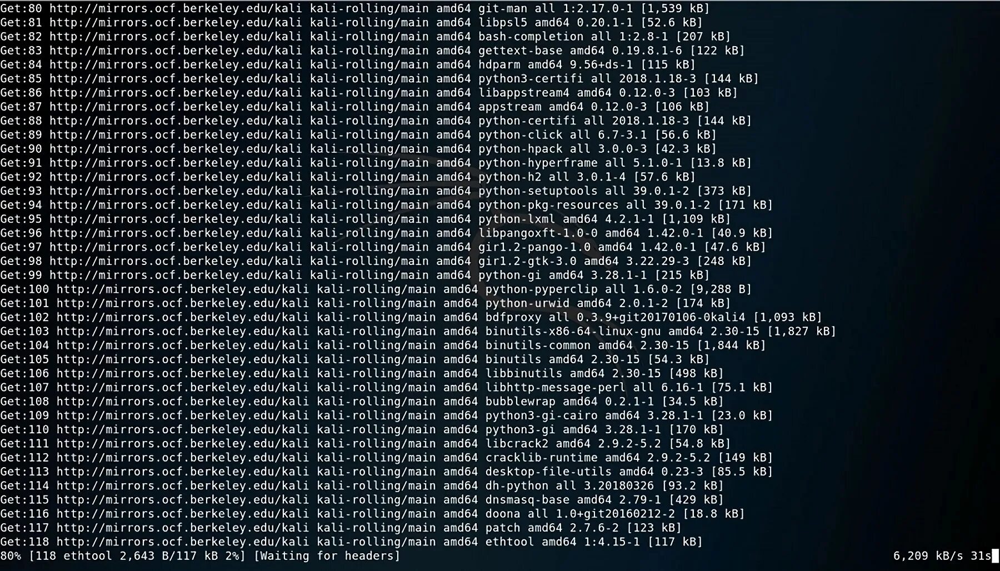Click the desktop-file-utils package name
This screenshot has width=1000, height=571.
click(x=548, y=472)
